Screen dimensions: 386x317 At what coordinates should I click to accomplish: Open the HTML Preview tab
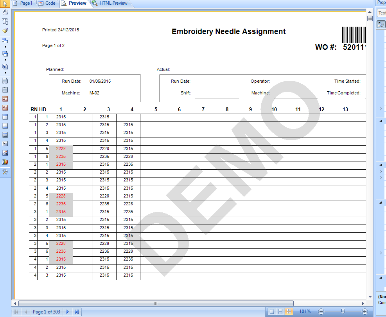tap(110, 3)
